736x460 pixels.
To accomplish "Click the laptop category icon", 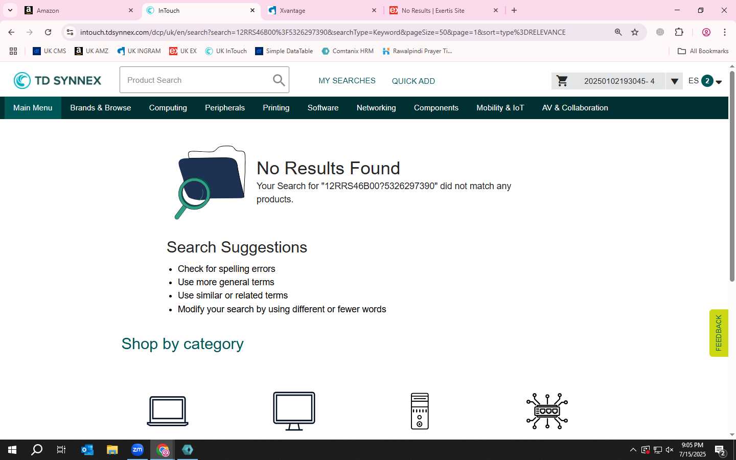I will pos(168,411).
